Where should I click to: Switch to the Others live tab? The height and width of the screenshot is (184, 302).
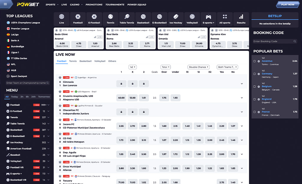[112, 61]
